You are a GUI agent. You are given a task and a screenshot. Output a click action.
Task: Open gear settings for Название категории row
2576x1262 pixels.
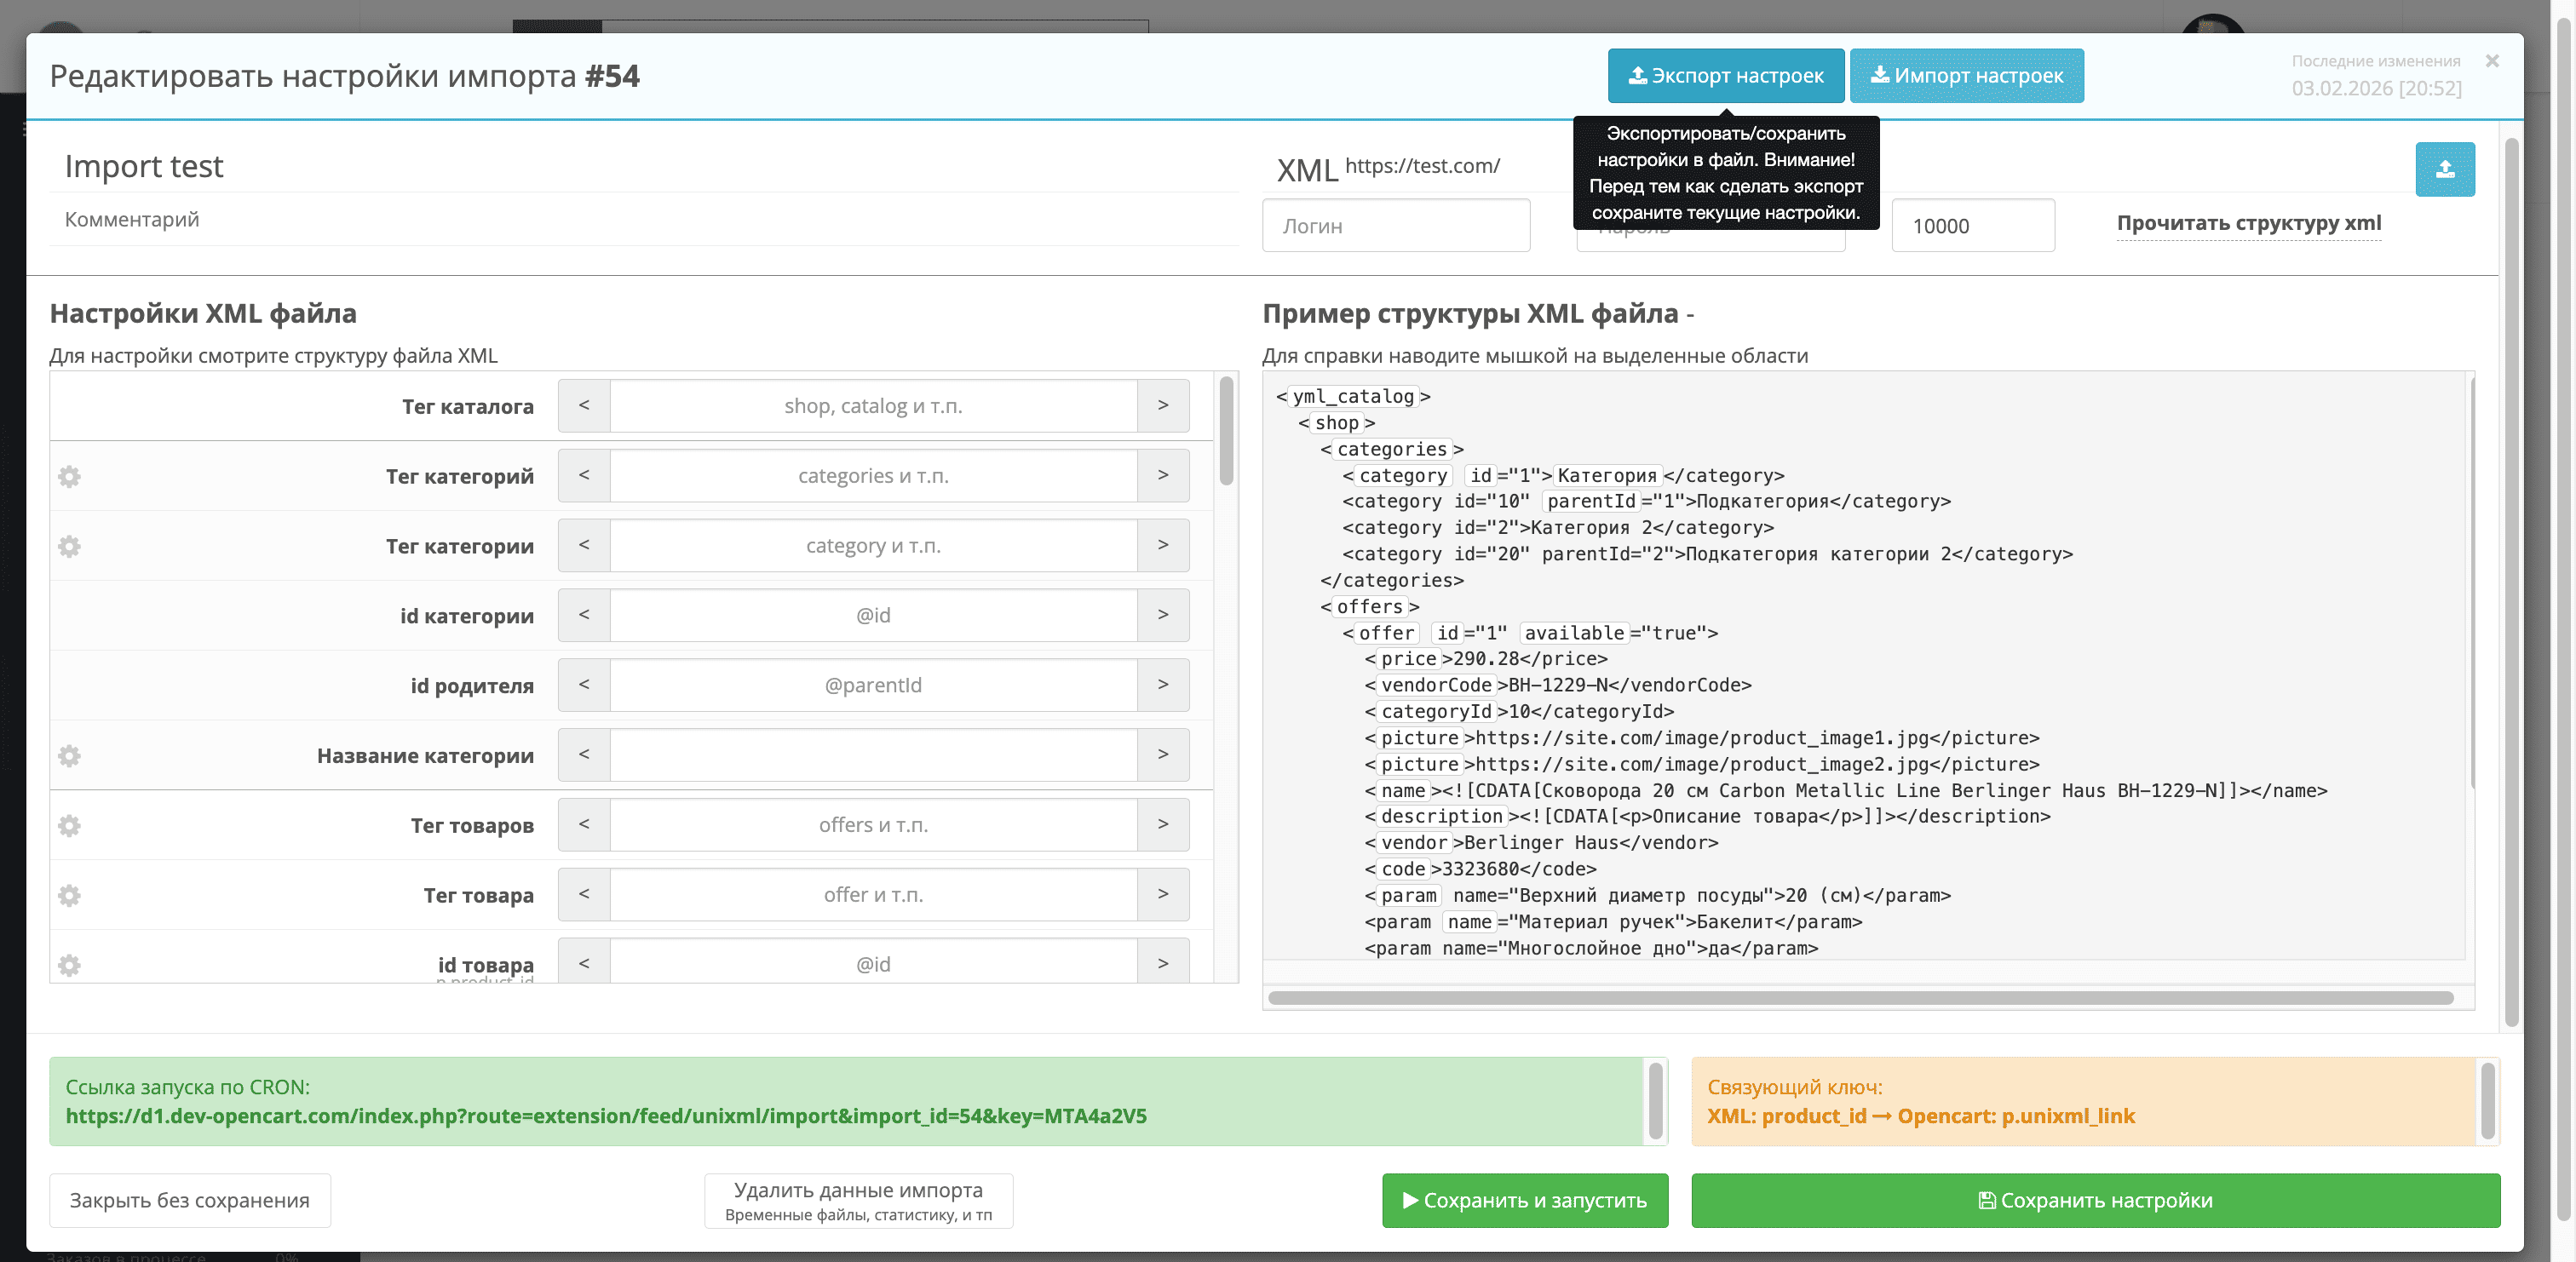click(x=69, y=755)
